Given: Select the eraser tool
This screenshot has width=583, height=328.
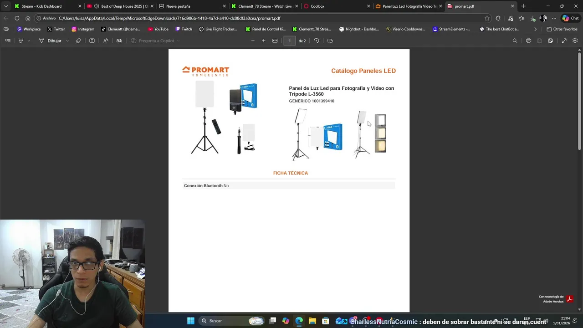Looking at the screenshot, I should coord(78,41).
